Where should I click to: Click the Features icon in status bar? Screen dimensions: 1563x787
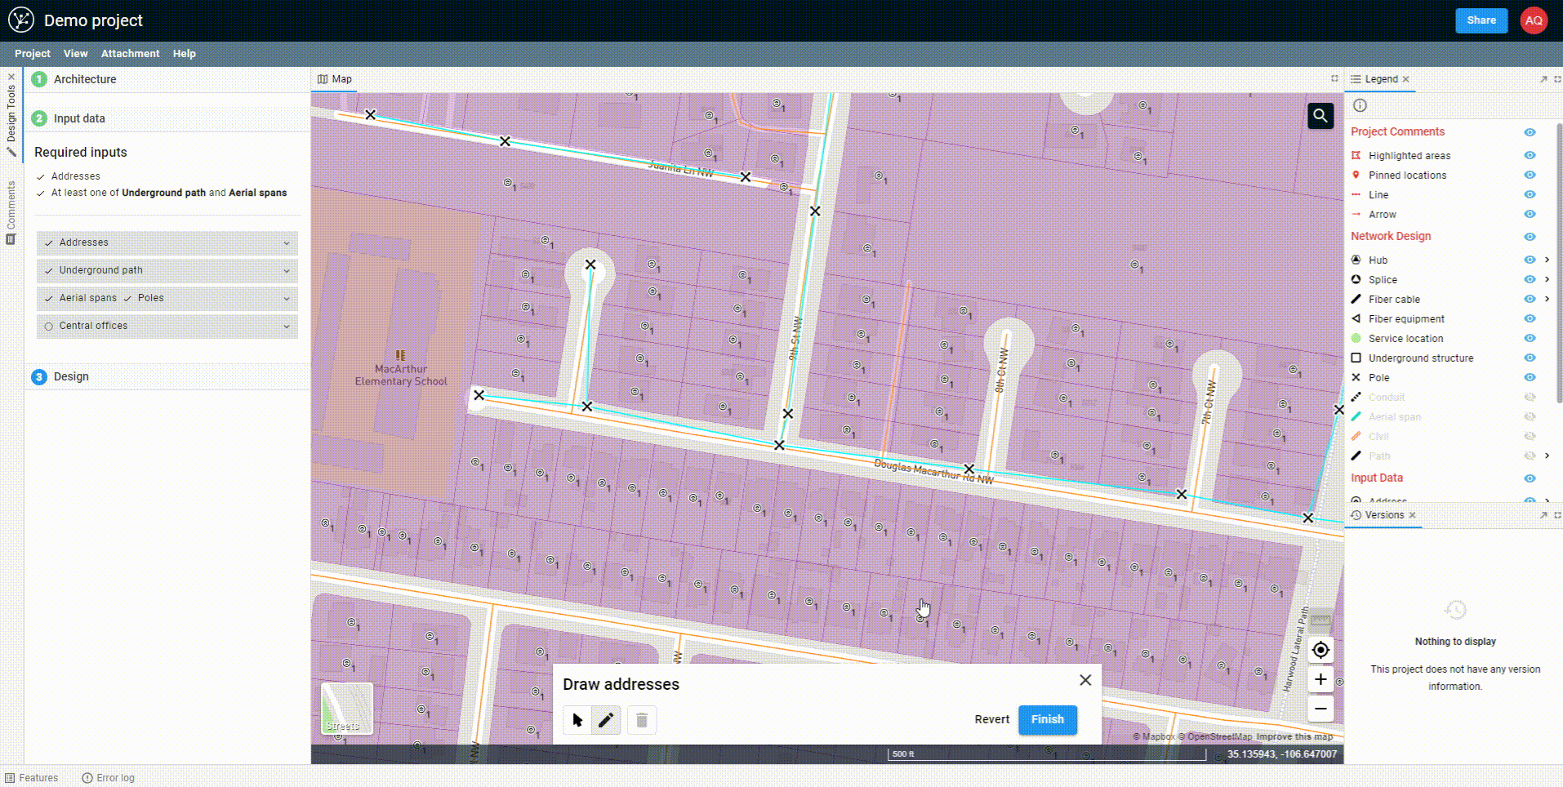click(10, 778)
